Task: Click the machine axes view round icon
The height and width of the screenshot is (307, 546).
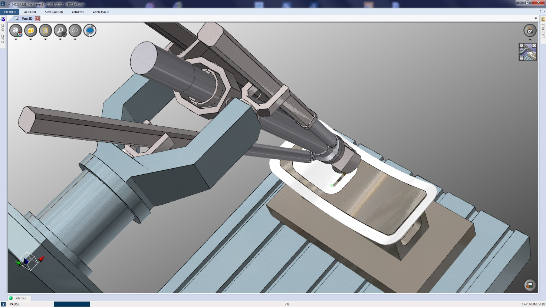Action: pyautogui.click(x=16, y=30)
